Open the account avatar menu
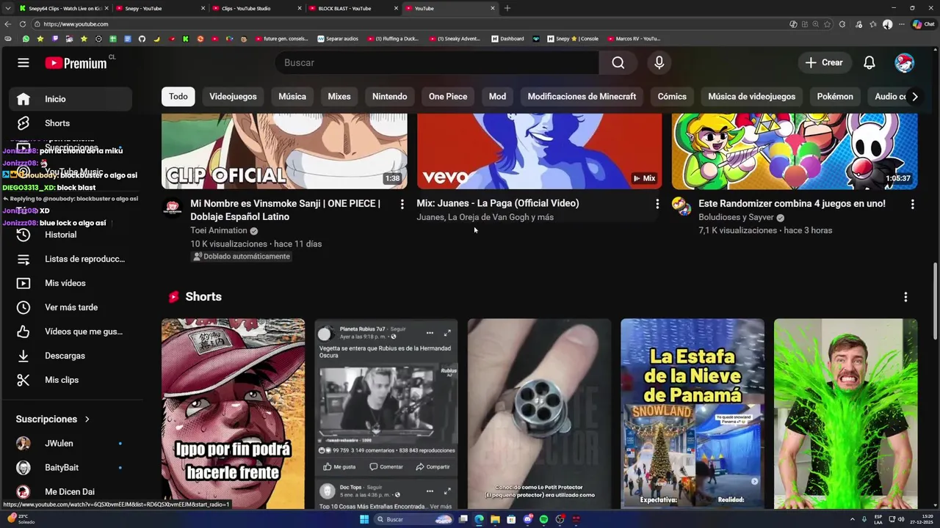This screenshot has height=528, width=940. (x=904, y=63)
